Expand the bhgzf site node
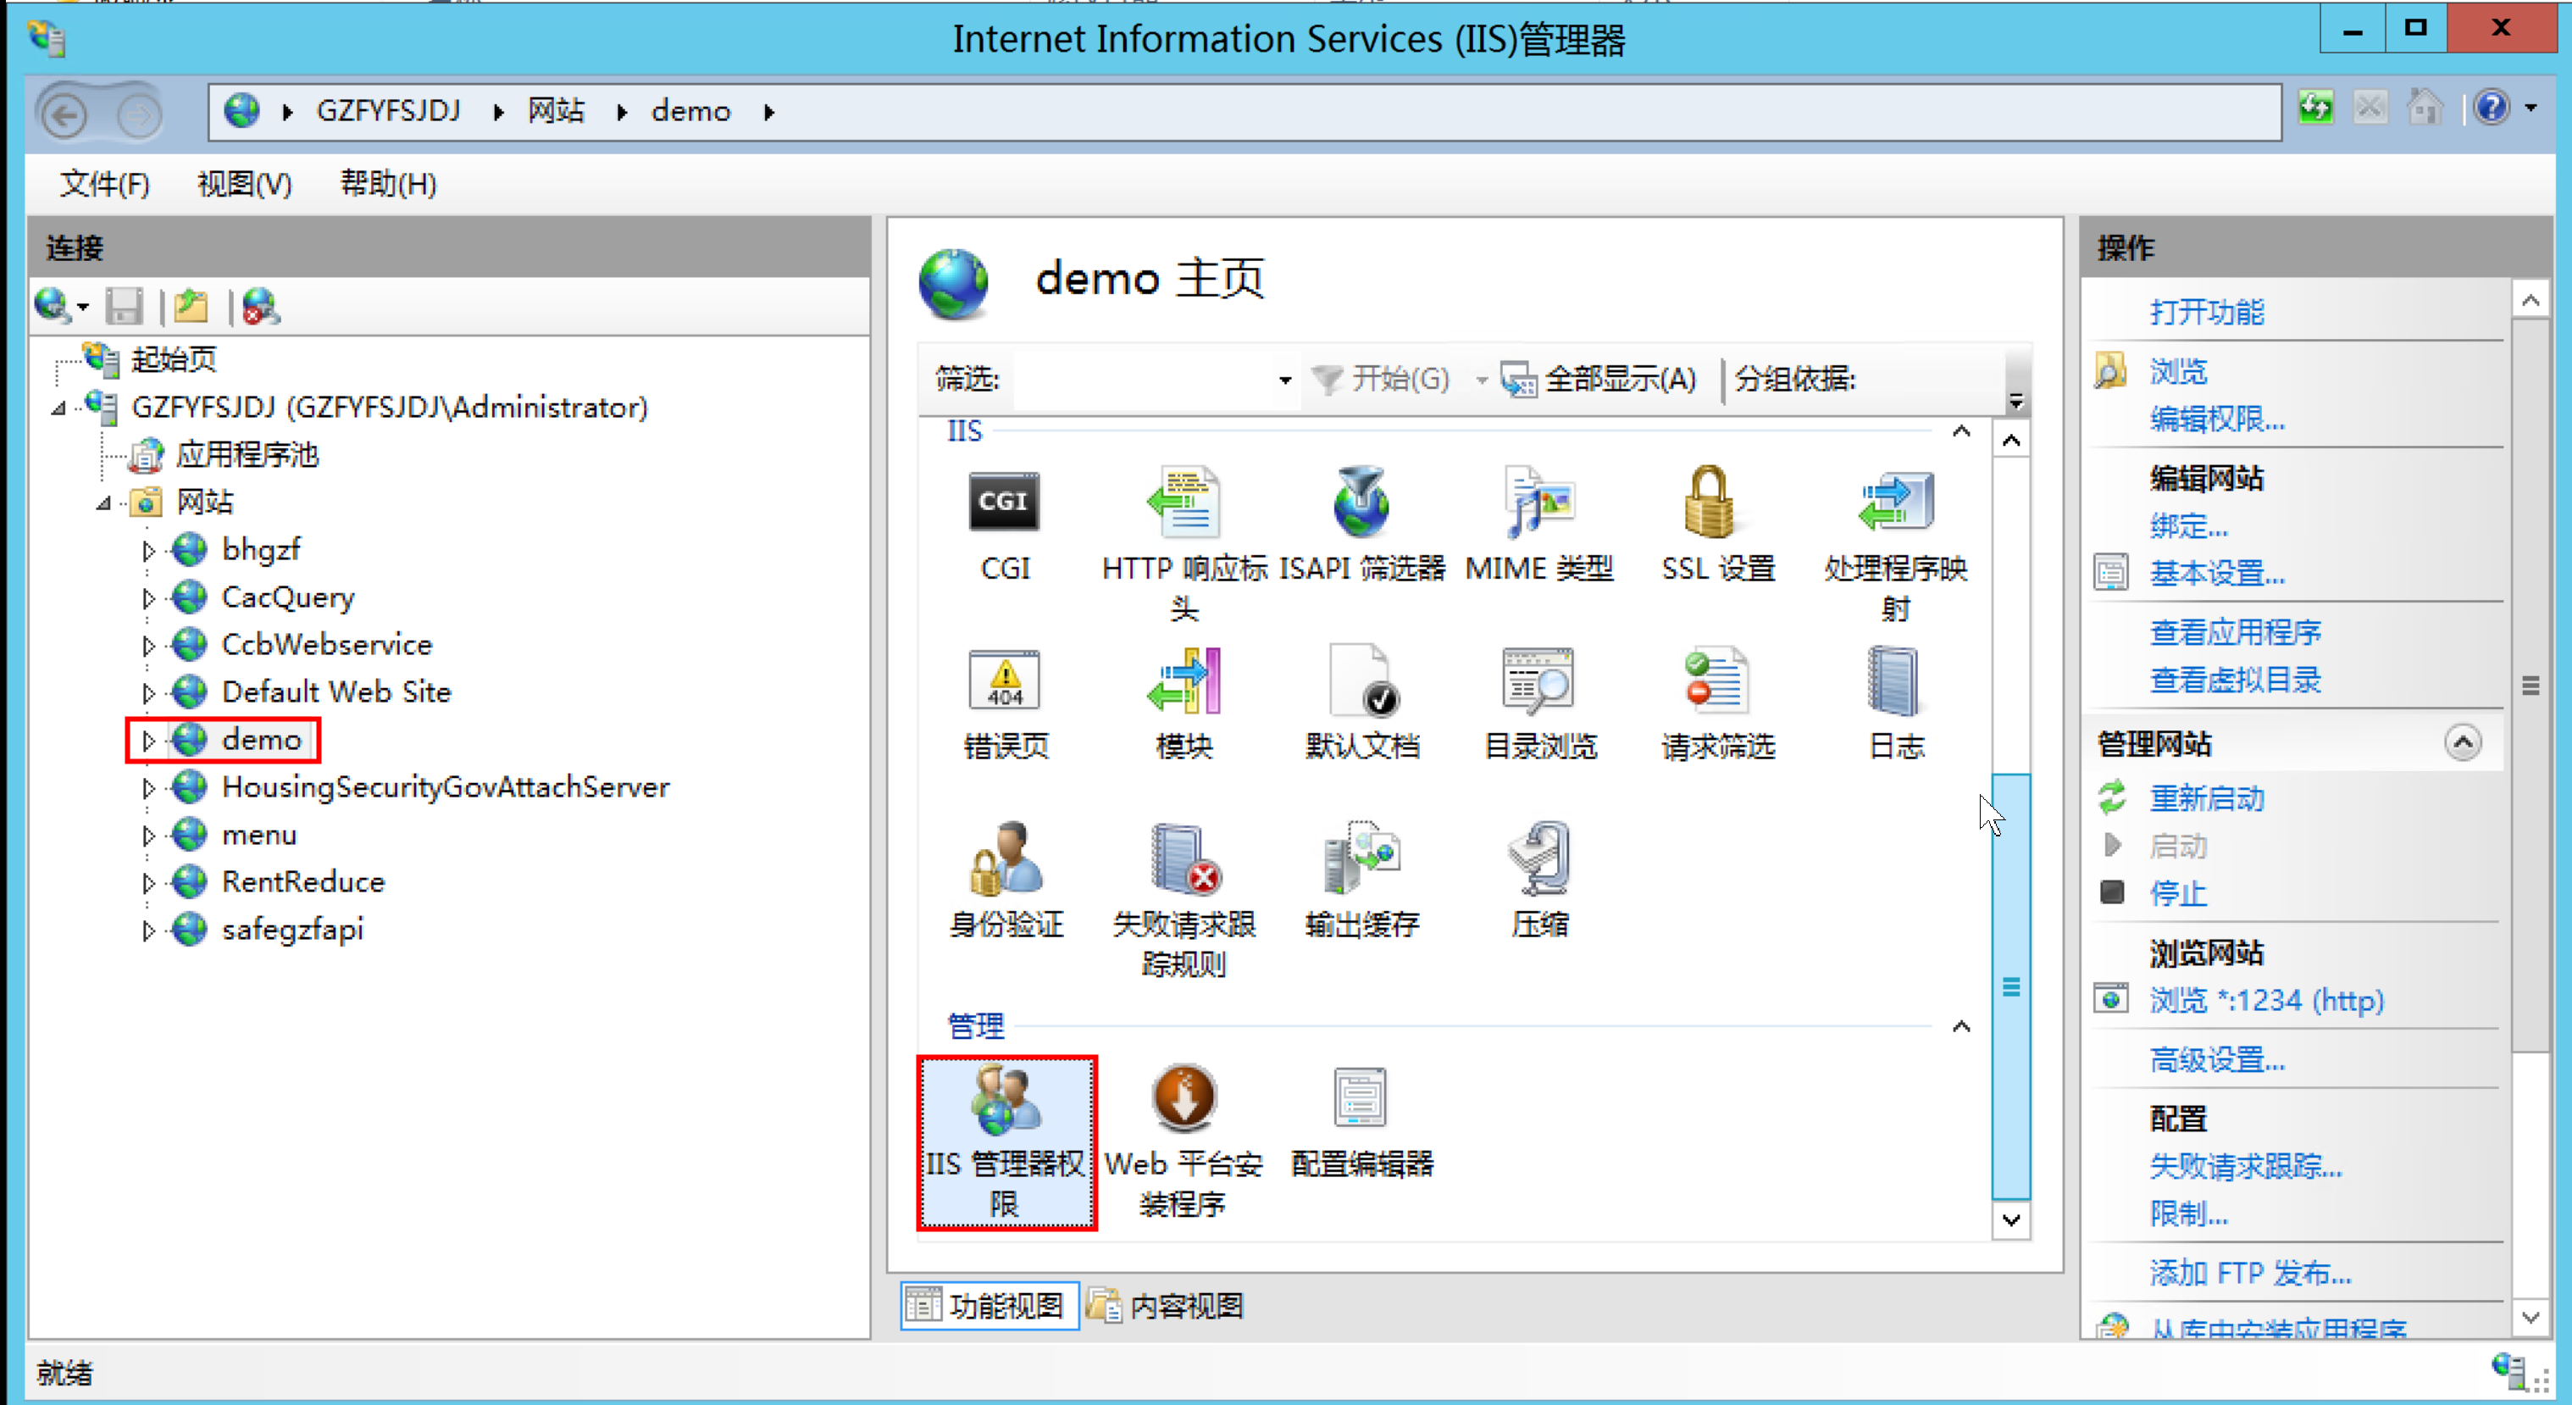The width and height of the screenshot is (2572, 1405). 147,550
